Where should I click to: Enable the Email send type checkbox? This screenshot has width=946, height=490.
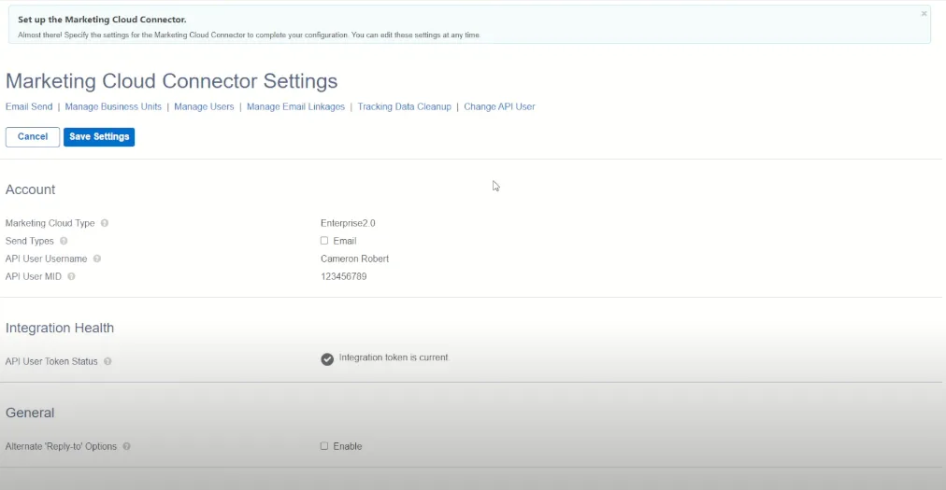coord(324,241)
